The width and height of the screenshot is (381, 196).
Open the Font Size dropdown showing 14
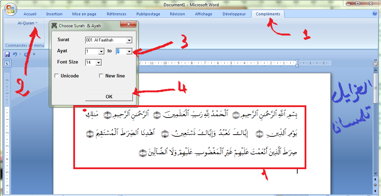coord(98,63)
